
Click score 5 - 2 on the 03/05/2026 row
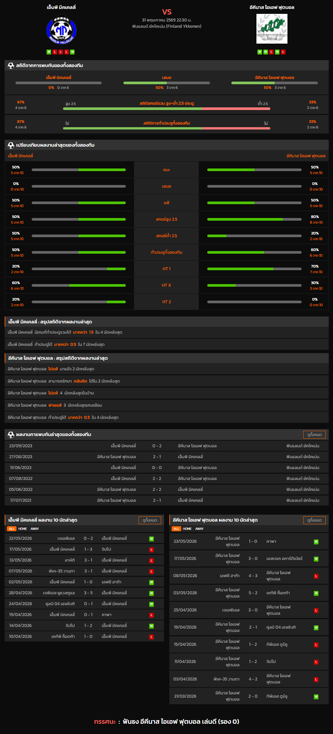click(253, 593)
